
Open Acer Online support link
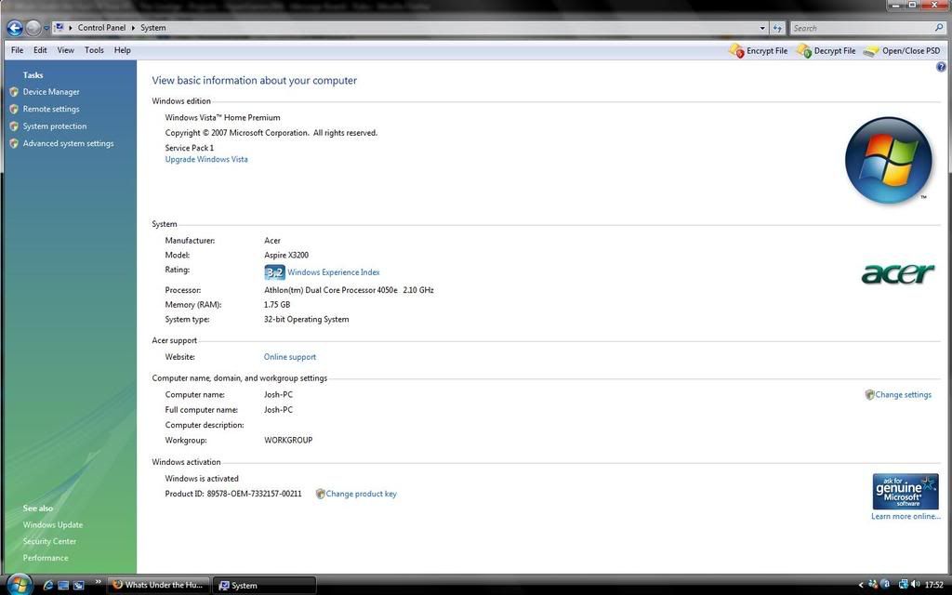(x=290, y=357)
